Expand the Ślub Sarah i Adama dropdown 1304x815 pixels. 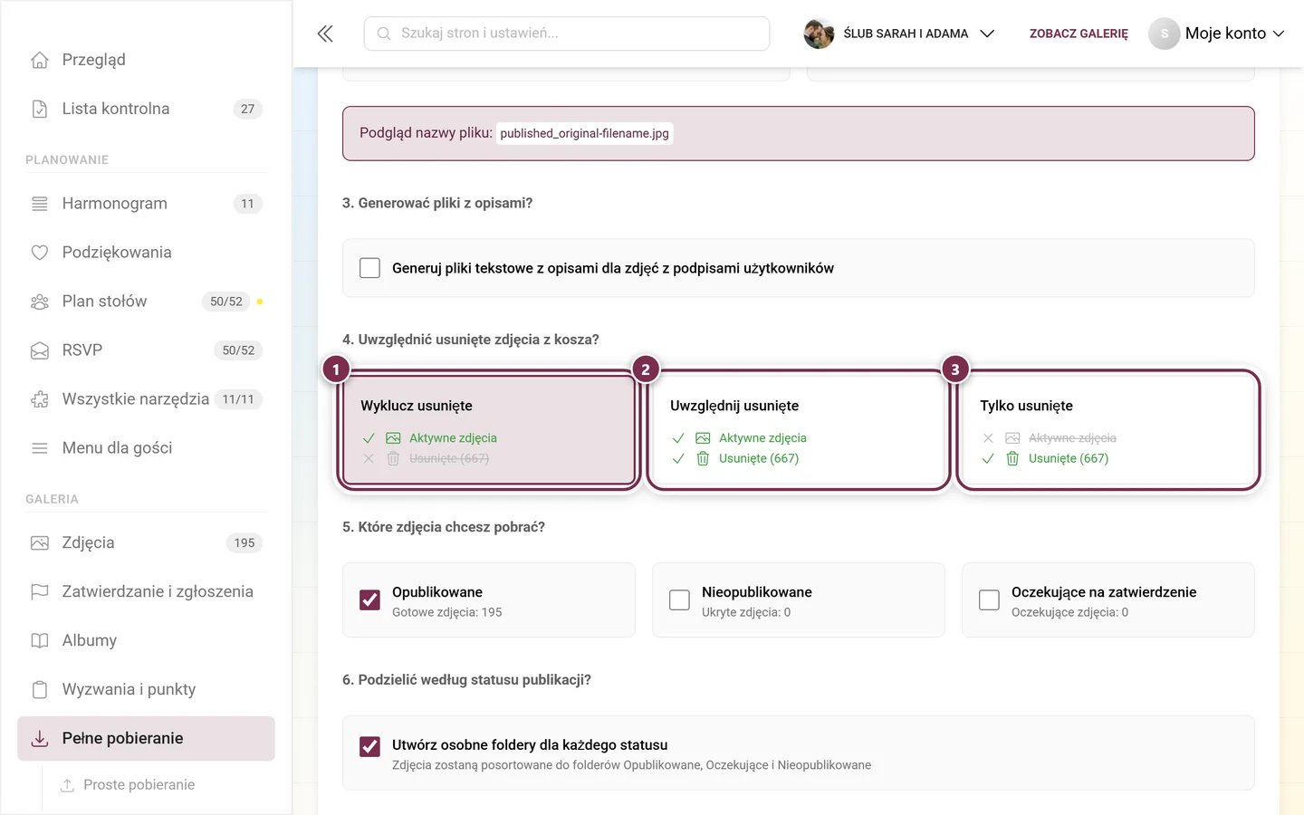(987, 34)
